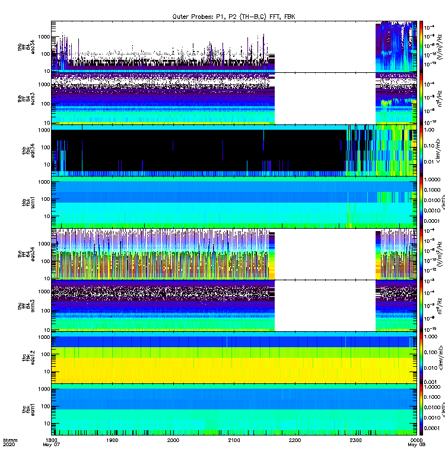Select the 2300 time axis label
This screenshot has height=474, width=445.
[x=355, y=440]
